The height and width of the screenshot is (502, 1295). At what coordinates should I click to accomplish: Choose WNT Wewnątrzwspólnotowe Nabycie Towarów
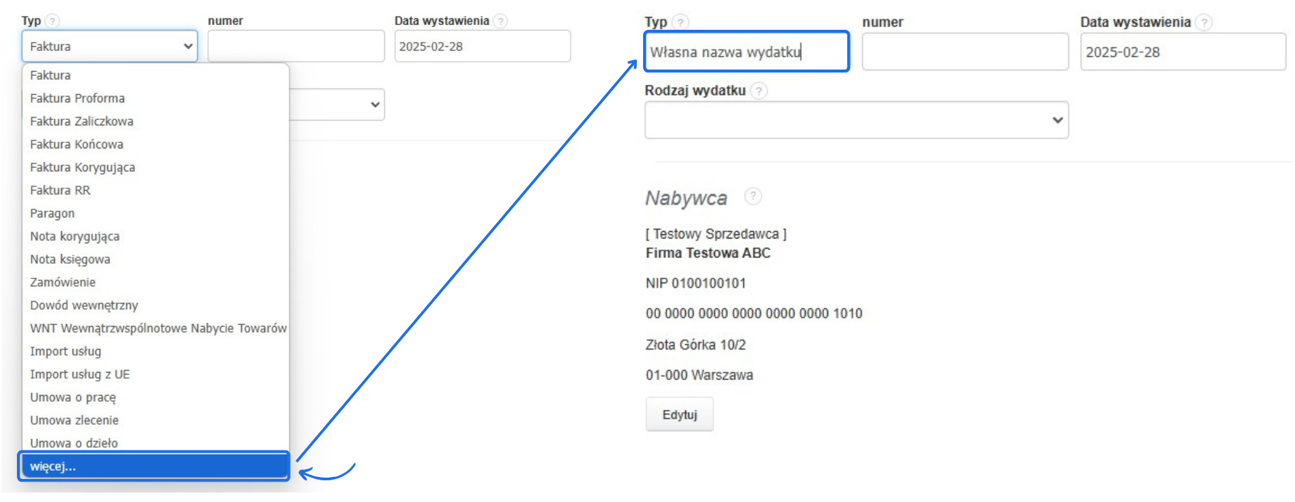(x=158, y=329)
